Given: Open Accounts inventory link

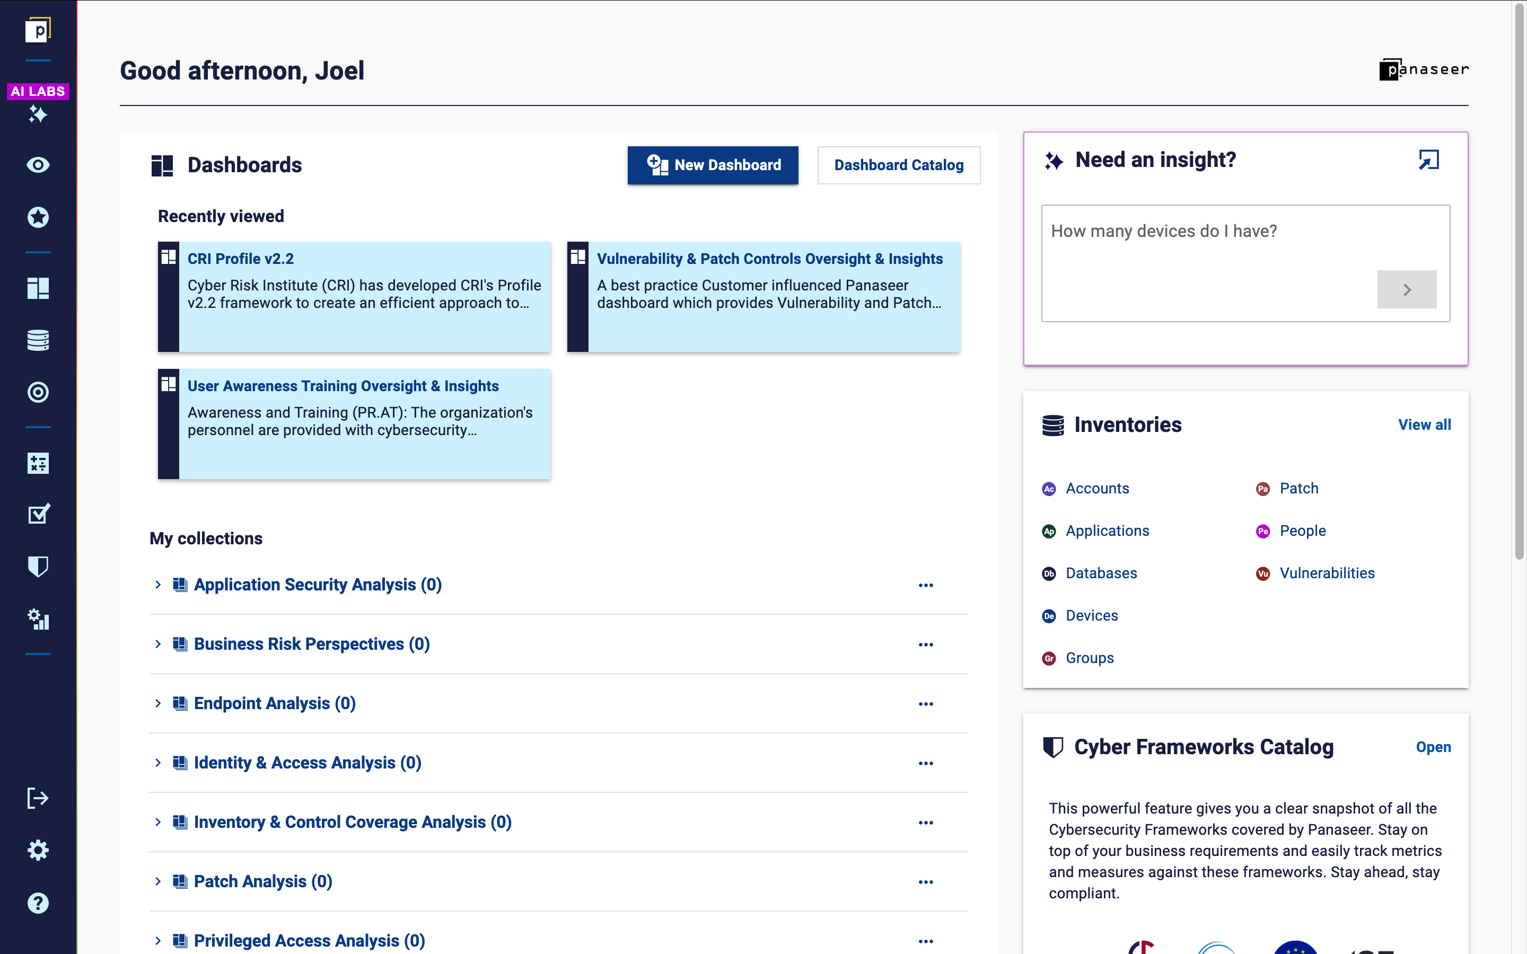Looking at the screenshot, I should [x=1098, y=488].
